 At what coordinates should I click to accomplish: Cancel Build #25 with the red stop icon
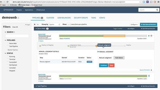tap(151, 36)
